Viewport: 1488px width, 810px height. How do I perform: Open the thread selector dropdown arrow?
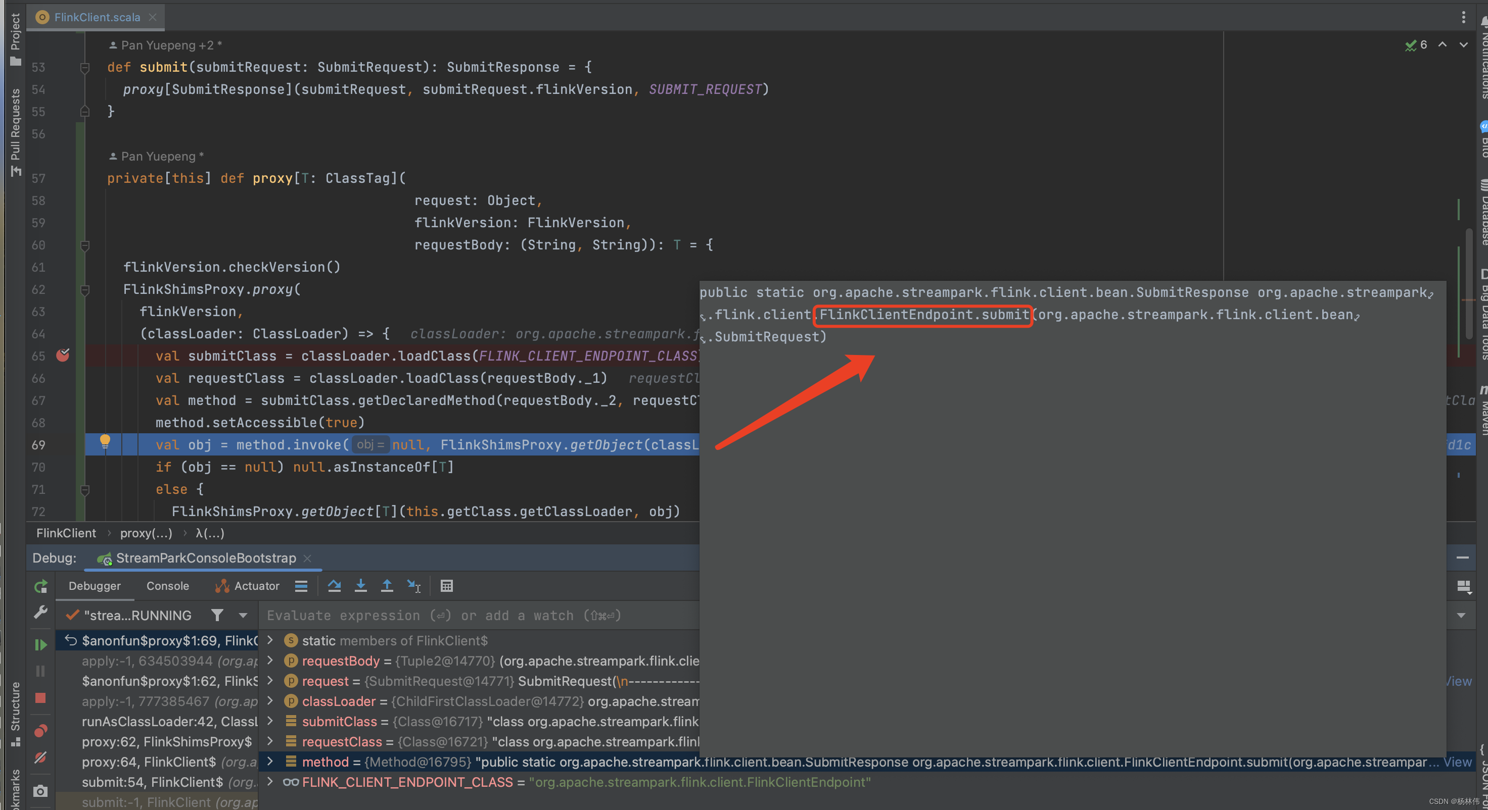click(x=243, y=616)
